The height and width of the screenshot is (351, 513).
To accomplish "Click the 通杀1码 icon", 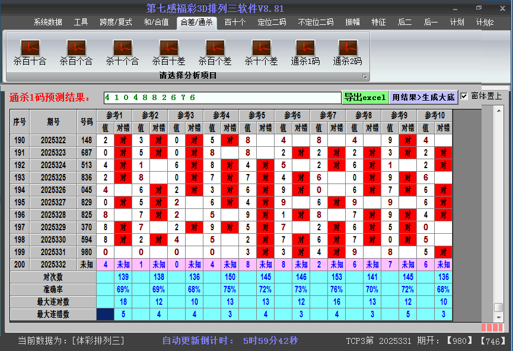I will [x=305, y=52].
